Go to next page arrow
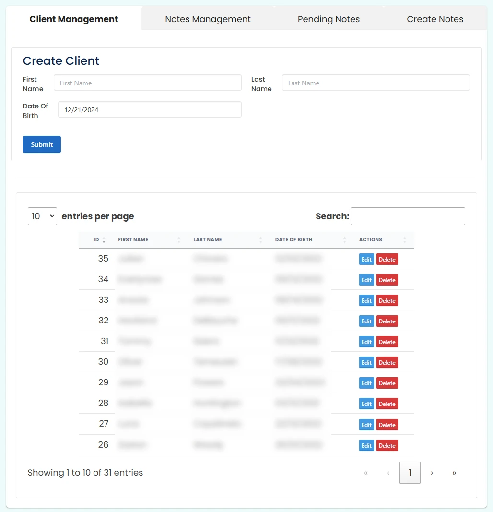Viewport: 493px width, 512px height. [x=432, y=473]
